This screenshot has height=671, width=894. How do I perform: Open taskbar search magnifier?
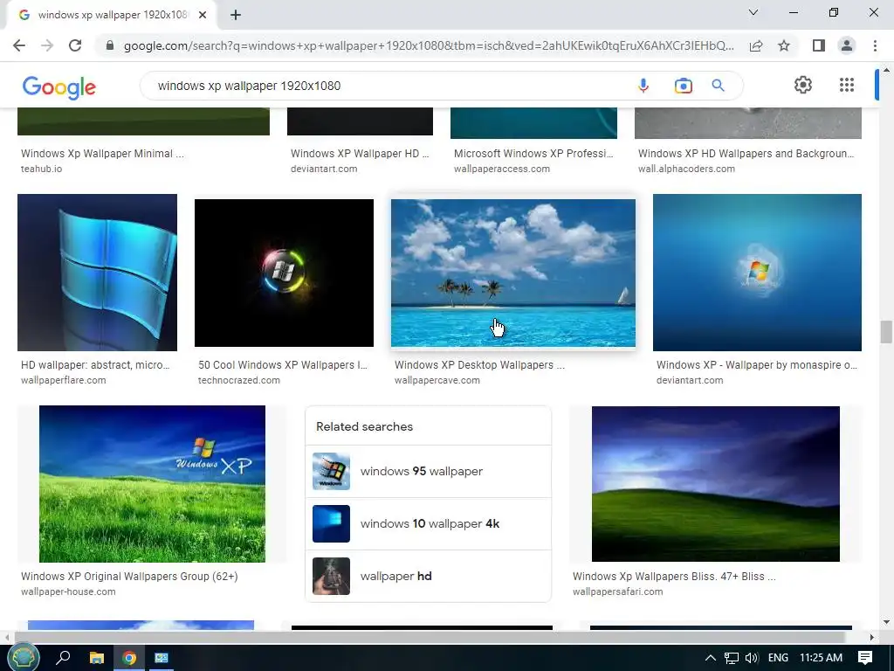click(x=63, y=657)
